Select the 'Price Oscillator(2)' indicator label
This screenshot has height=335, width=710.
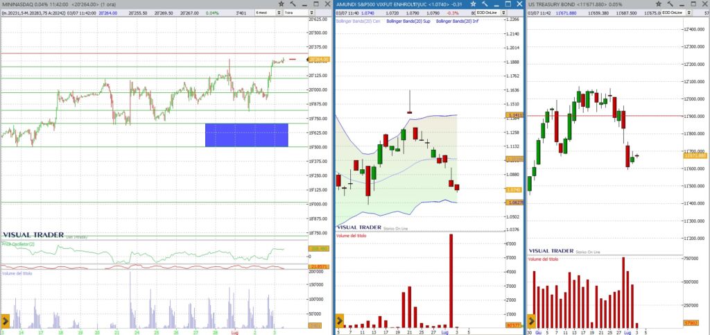(x=19, y=244)
